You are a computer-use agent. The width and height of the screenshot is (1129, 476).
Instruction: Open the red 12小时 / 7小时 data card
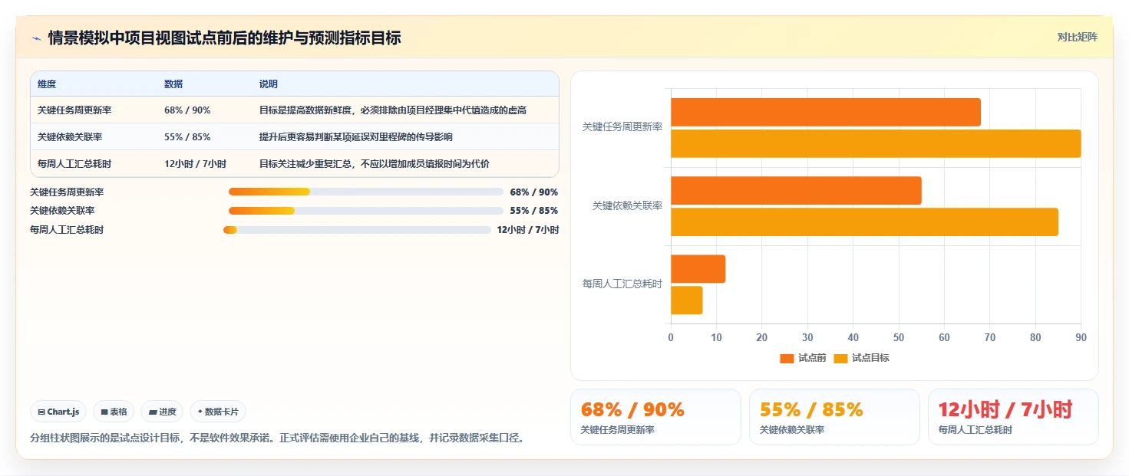pos(1013,417)
